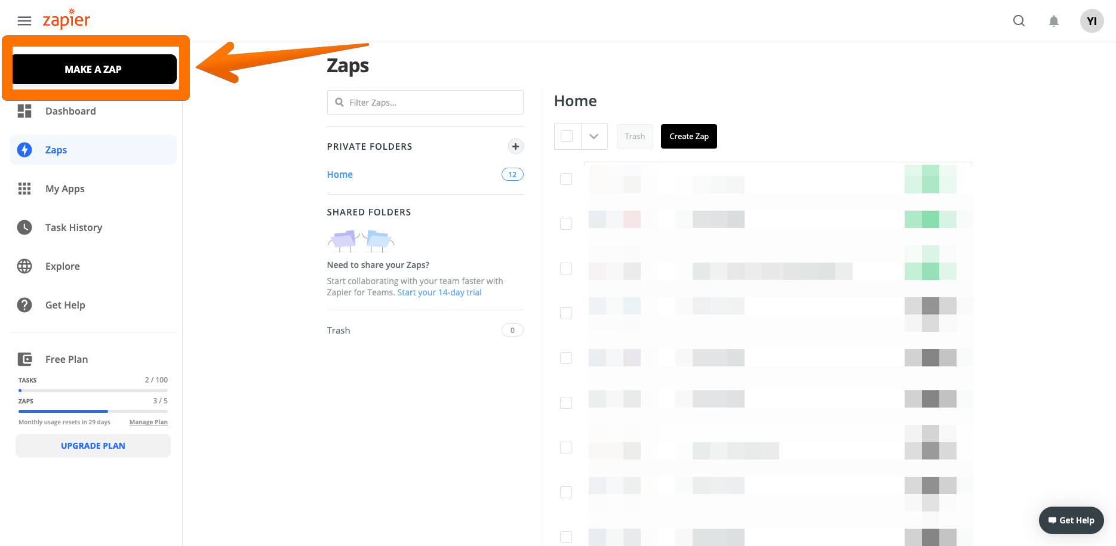Click the search magnifier icon

tap(1019, 21)
